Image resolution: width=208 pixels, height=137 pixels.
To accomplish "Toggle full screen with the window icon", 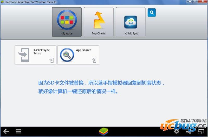I will (201, 132).
